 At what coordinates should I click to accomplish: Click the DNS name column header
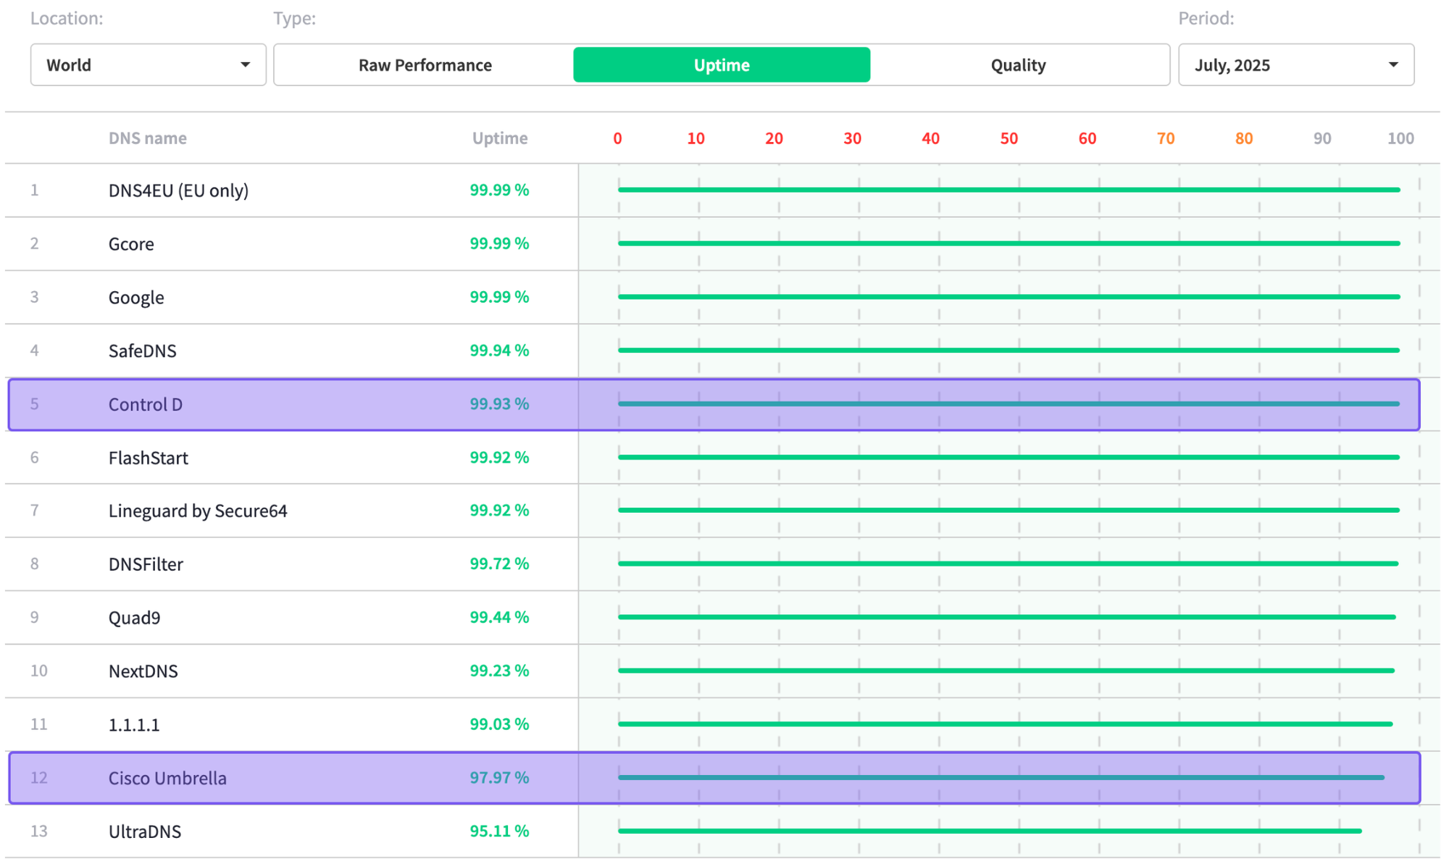148,138
